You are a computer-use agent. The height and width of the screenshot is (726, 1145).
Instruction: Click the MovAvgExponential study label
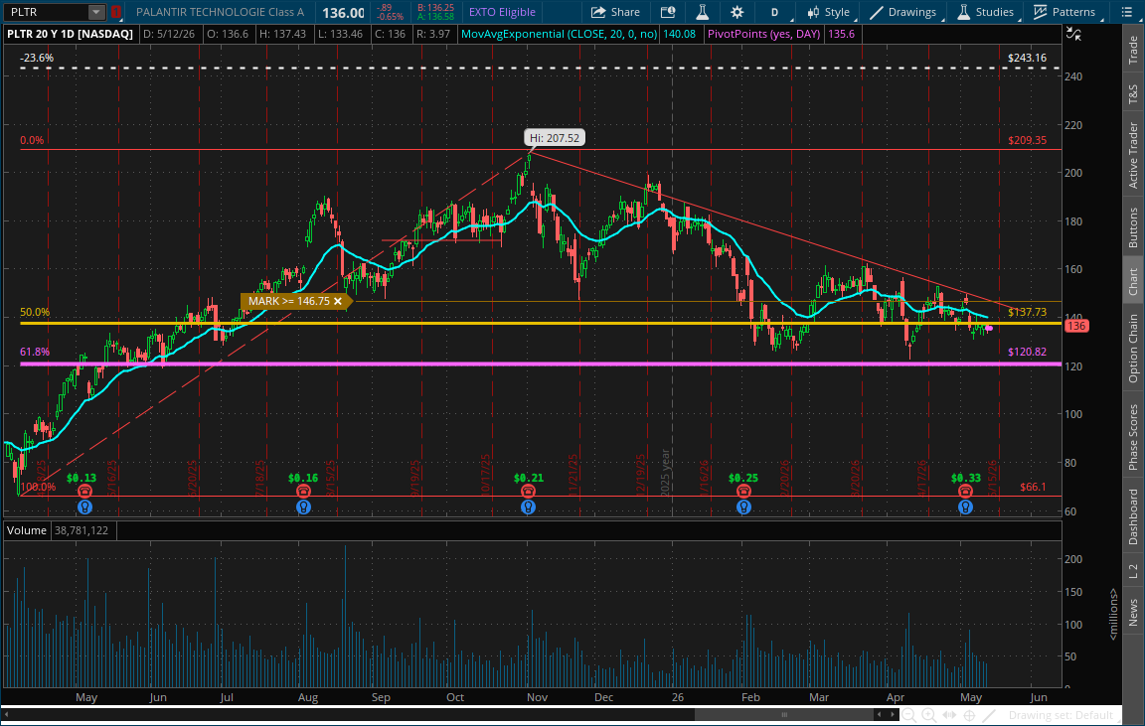(559, 34)
